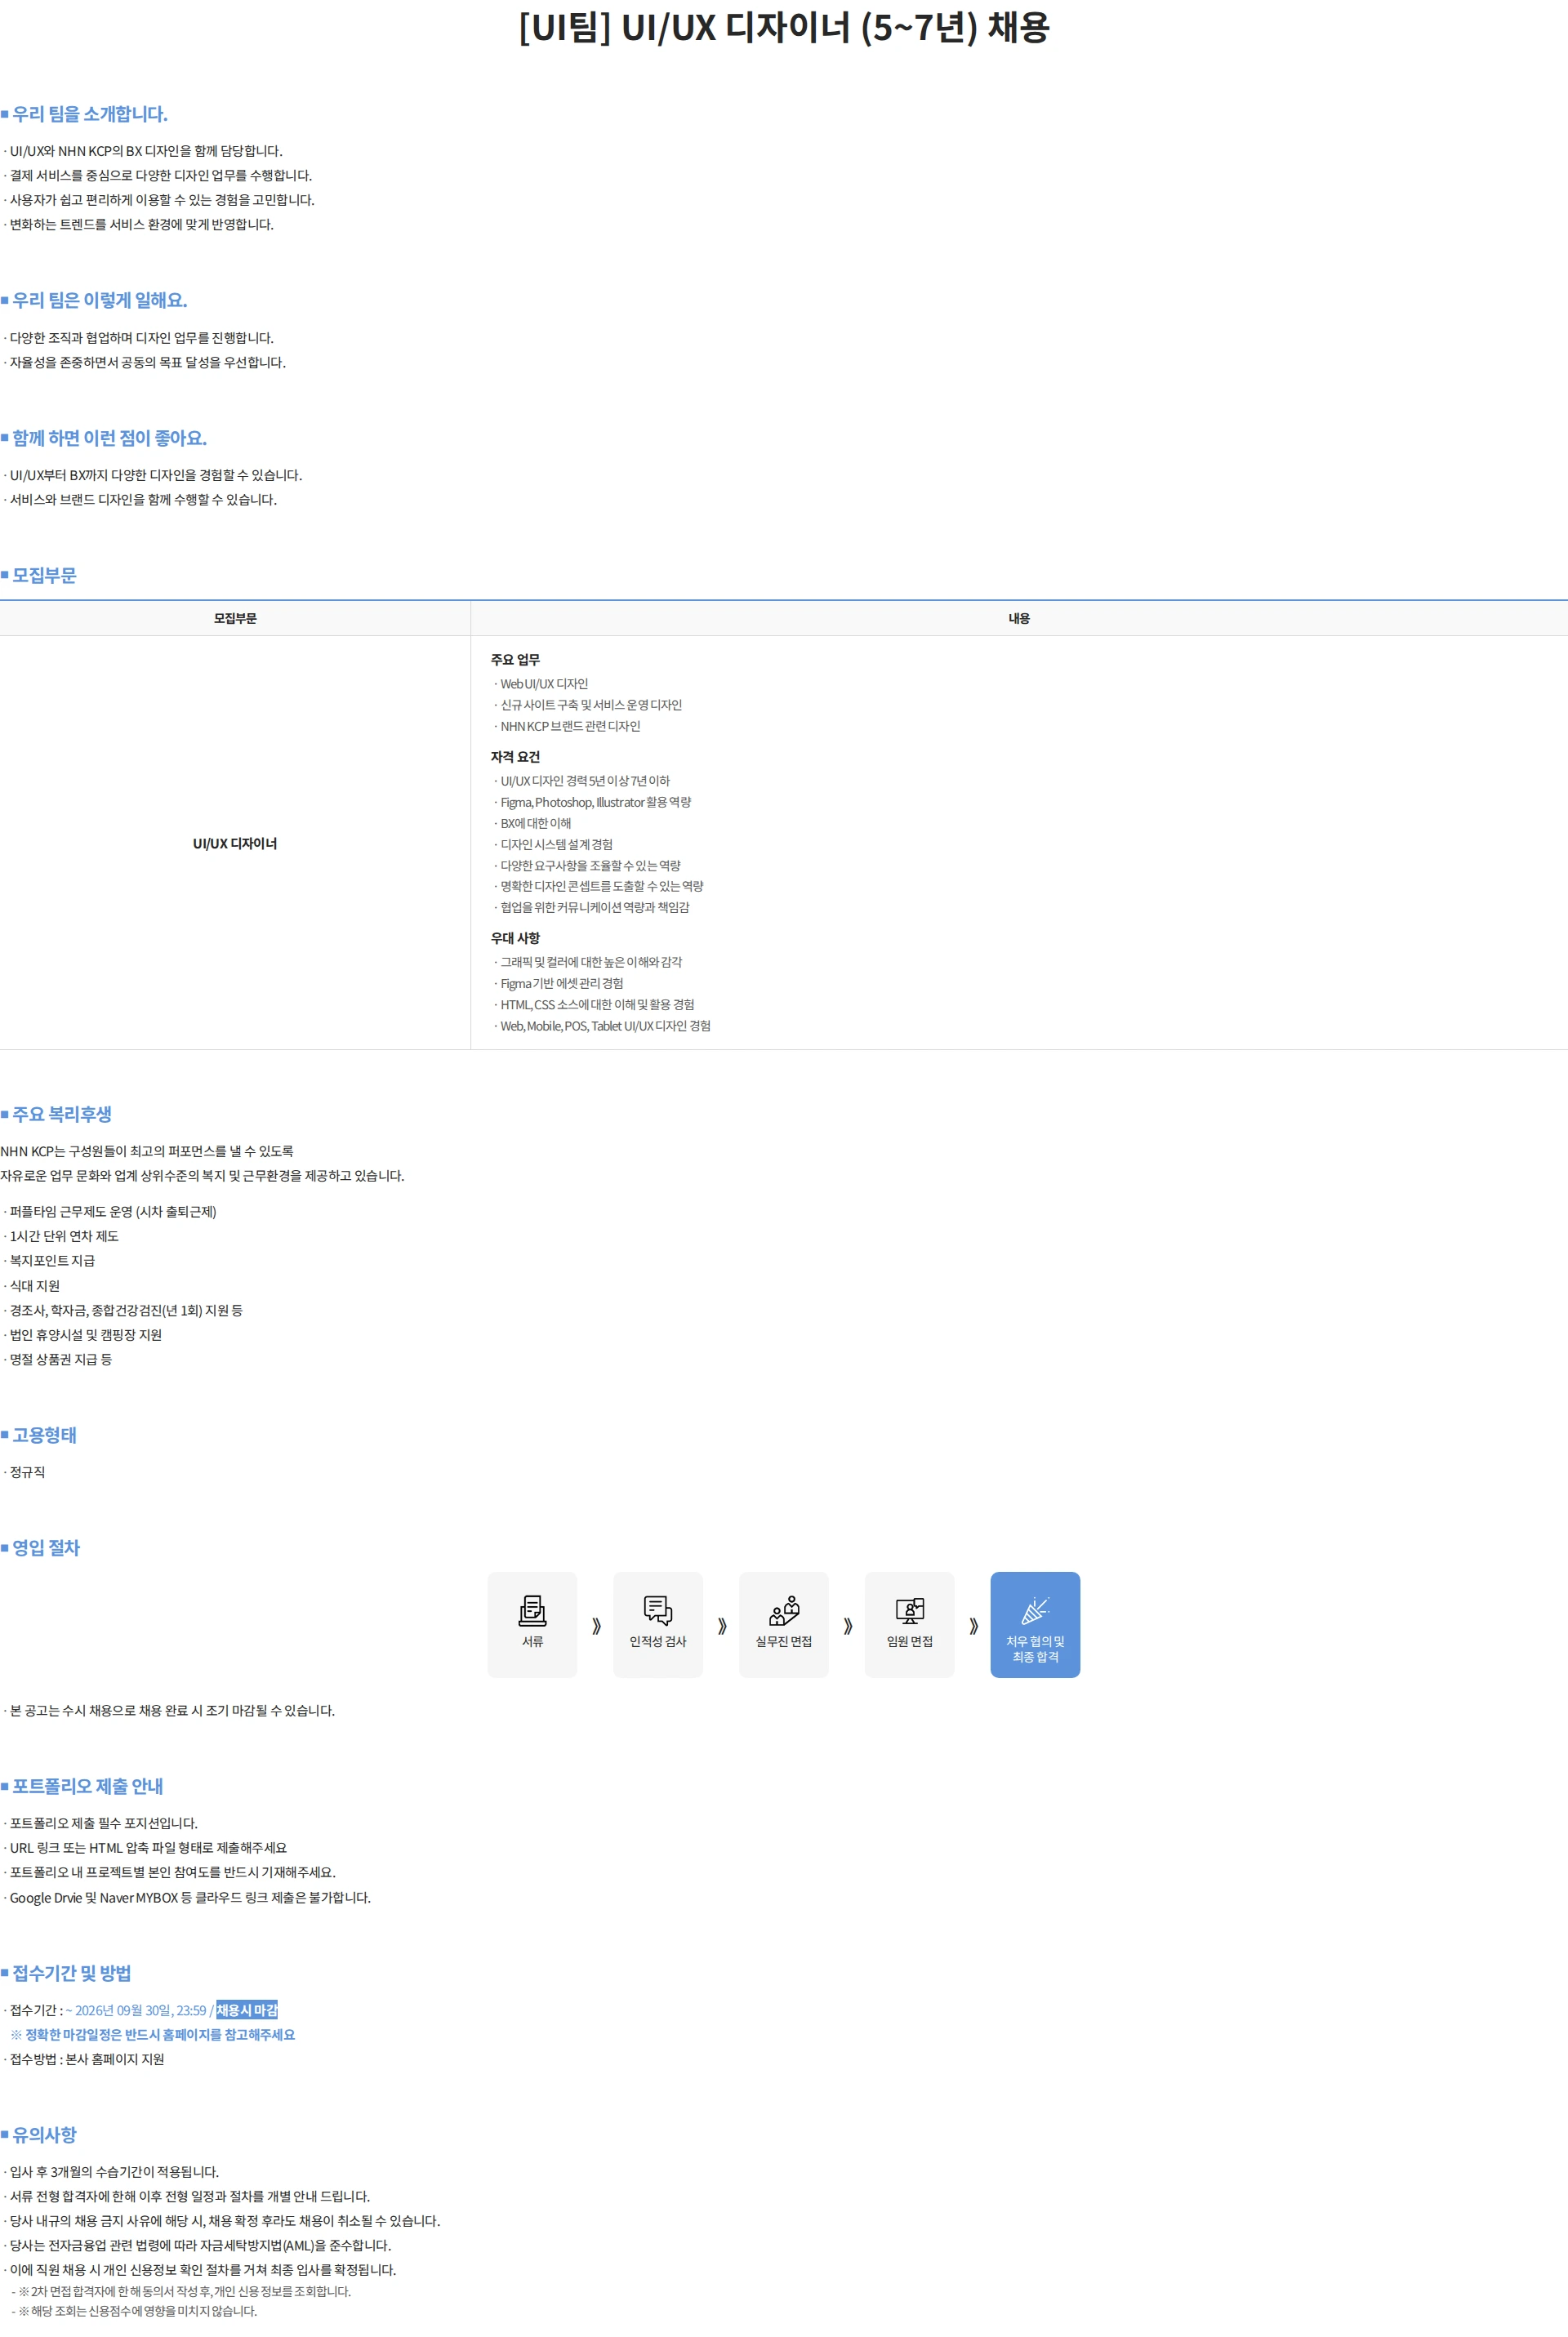Click the heading 우리 팀은 이렇게 일해요.
1568x2337 pixels.
pos(100,300)
